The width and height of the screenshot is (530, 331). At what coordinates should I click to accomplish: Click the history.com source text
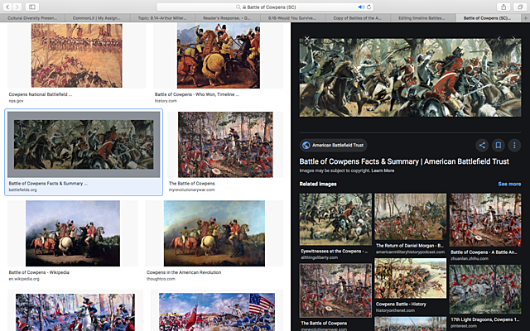point(166,101)
